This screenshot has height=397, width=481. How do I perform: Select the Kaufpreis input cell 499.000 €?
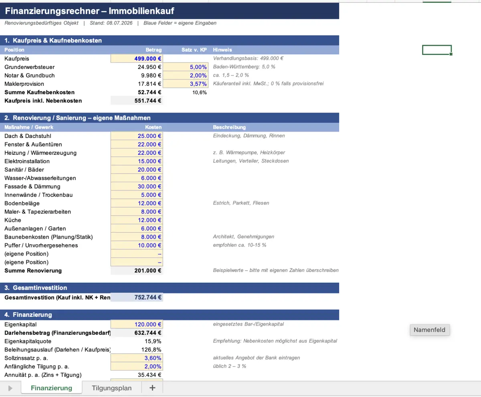(x=137, y=59)
